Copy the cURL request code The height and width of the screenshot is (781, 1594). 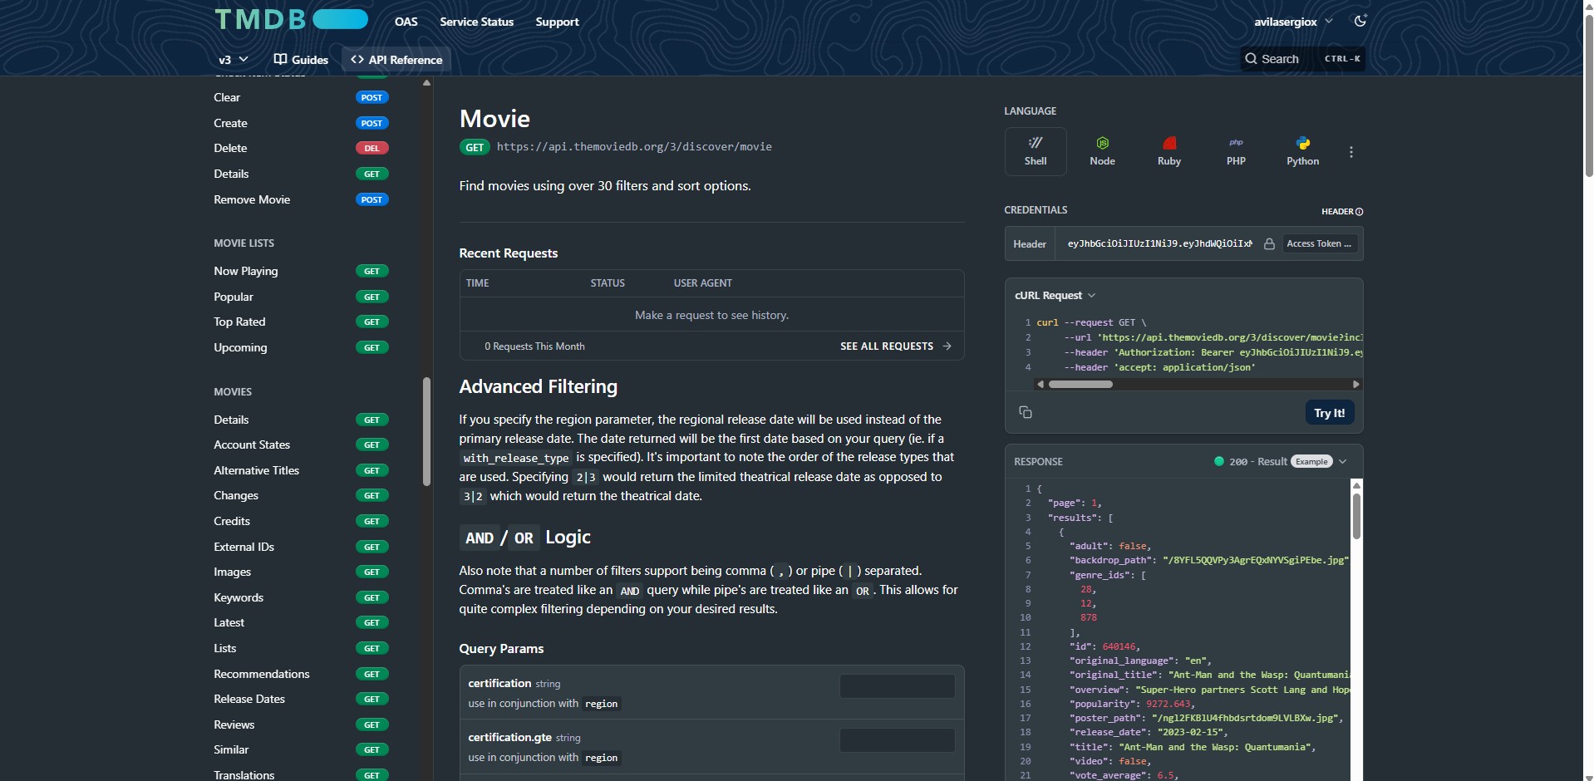pyautogui.click(x=1026, y=412)
